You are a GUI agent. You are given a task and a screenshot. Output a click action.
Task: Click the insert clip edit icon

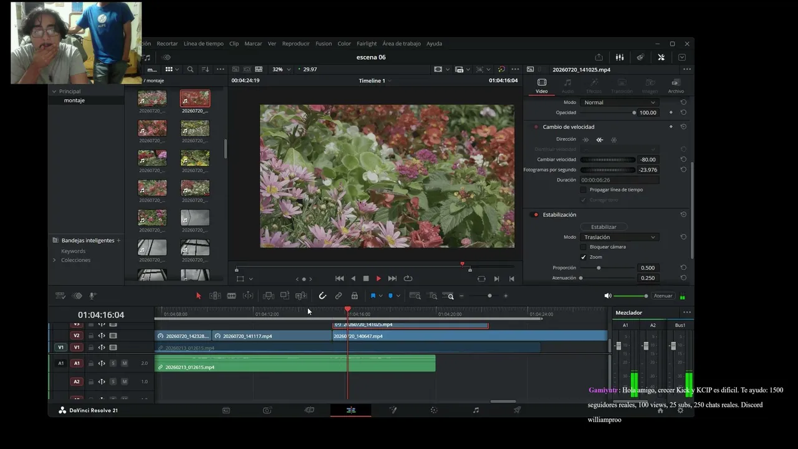[x=269, y=296]
